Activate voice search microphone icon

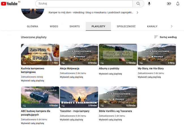(149, 4)
